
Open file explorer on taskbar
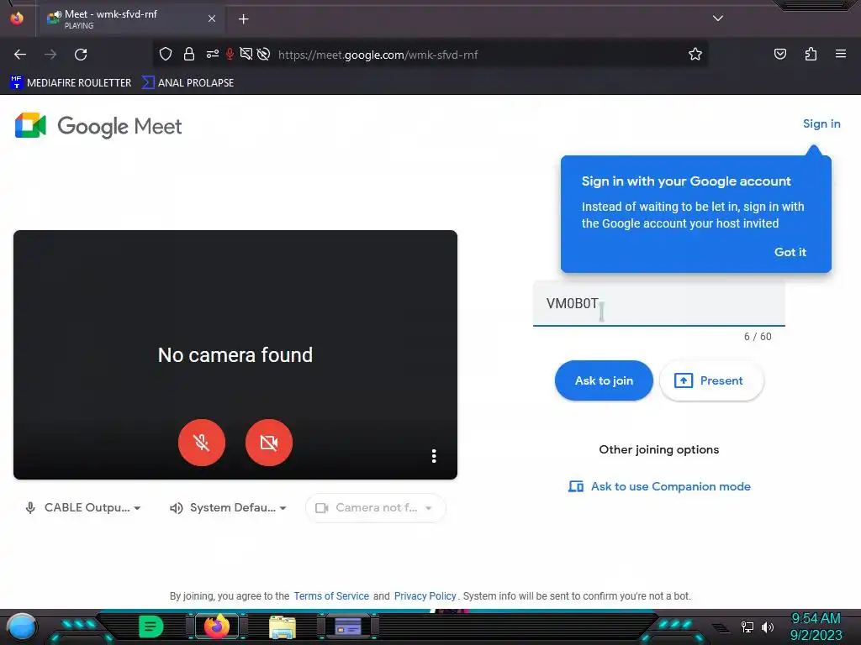click(283, 627)
